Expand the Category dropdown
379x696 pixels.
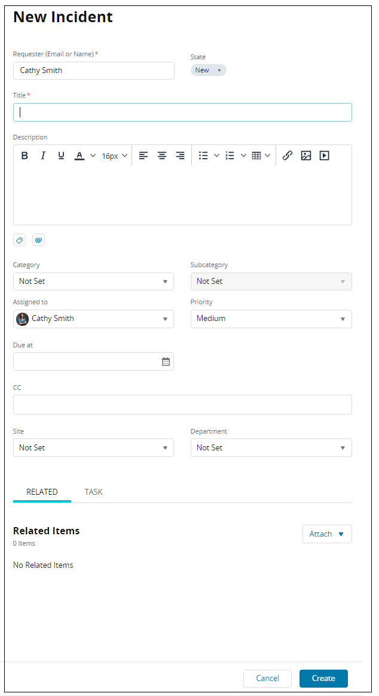pos(93,282)
